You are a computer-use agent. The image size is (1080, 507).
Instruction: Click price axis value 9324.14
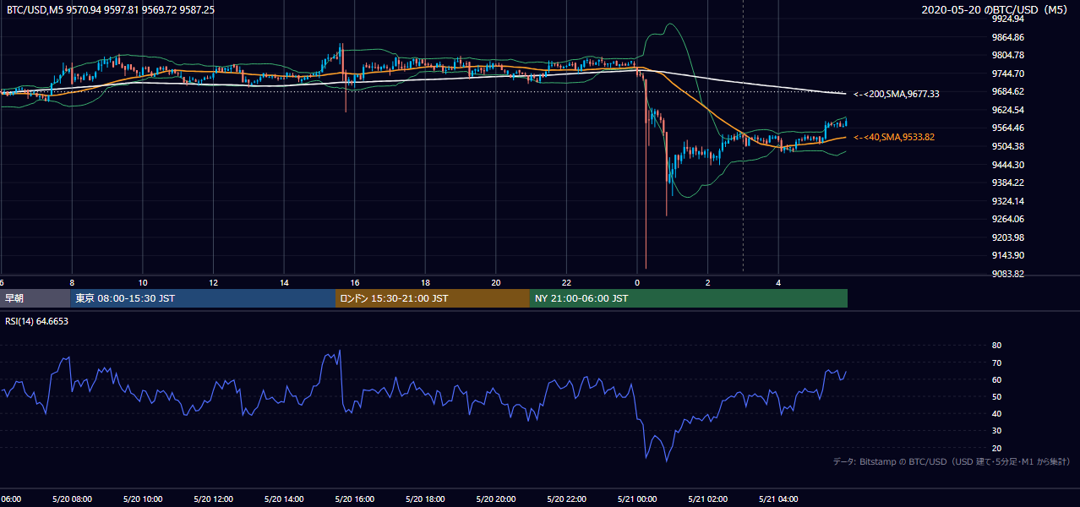pos(1008,201)
